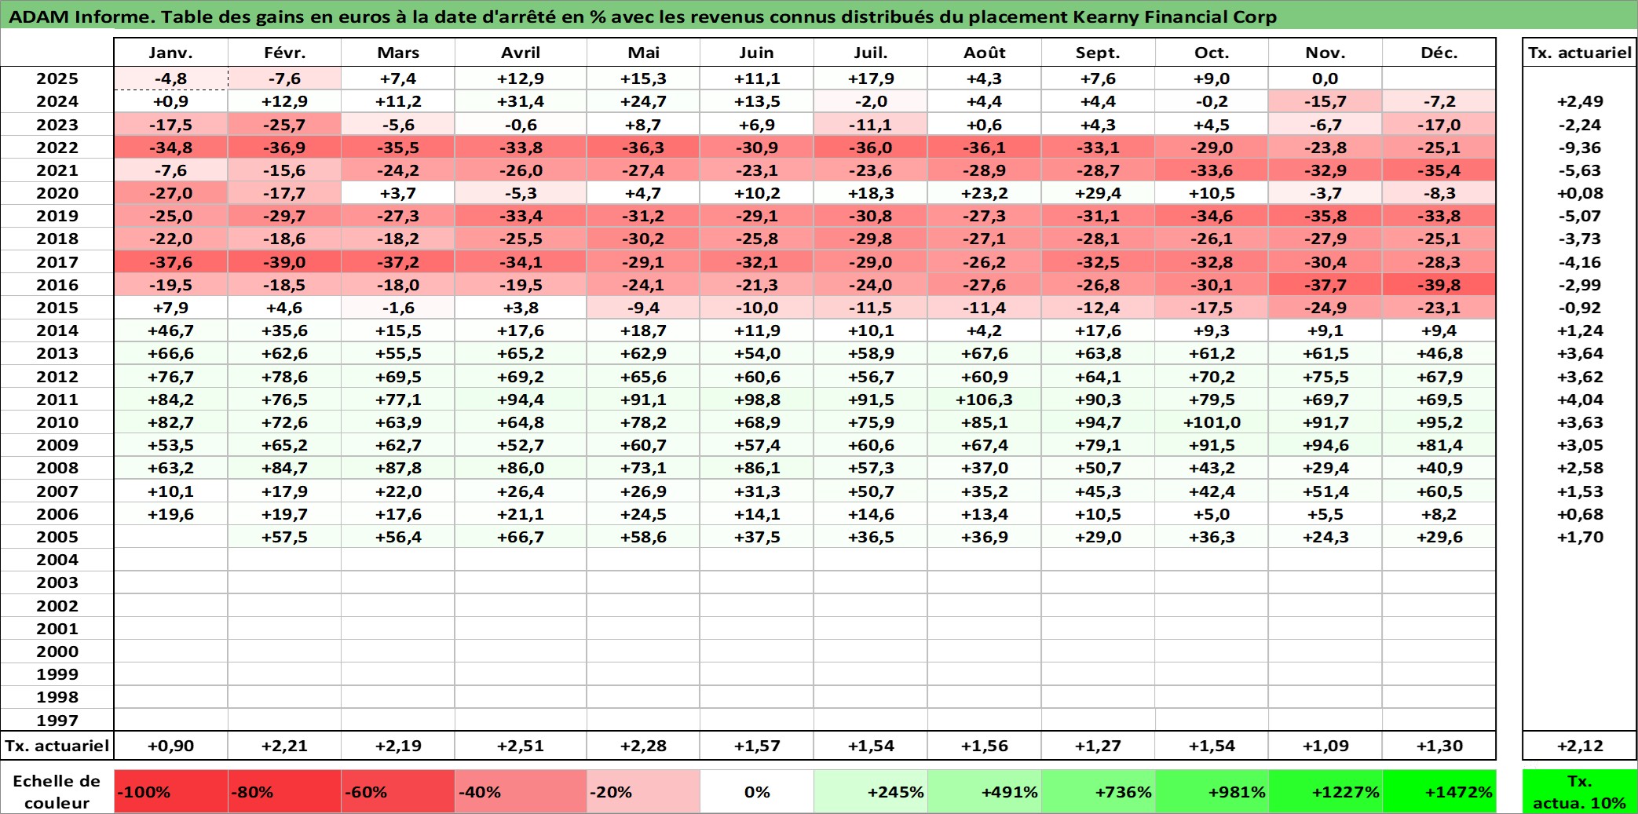
Task: Select the -4,8 cell in January 2025
Action: 170,78
